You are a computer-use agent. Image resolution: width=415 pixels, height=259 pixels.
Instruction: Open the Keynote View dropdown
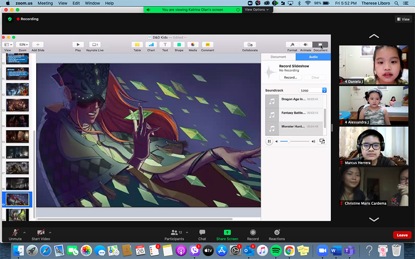coord(9,45)
